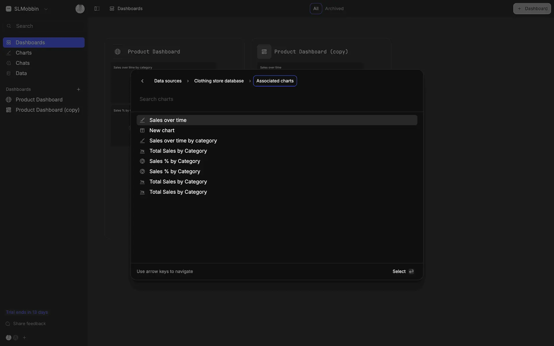Screen dimensions: 554x346
Task: Switch to the Archived tab
Action: [x=334, y=9]
